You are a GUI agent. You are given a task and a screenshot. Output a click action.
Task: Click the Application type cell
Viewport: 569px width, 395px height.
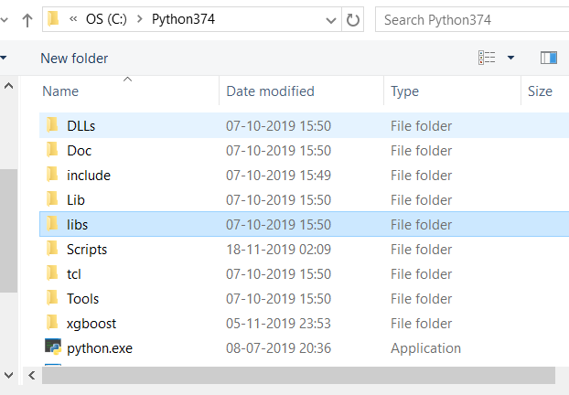[425, 348]
